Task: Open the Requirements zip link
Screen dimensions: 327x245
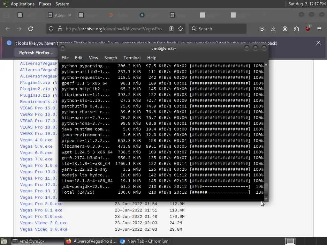Action: click(39, 102)
